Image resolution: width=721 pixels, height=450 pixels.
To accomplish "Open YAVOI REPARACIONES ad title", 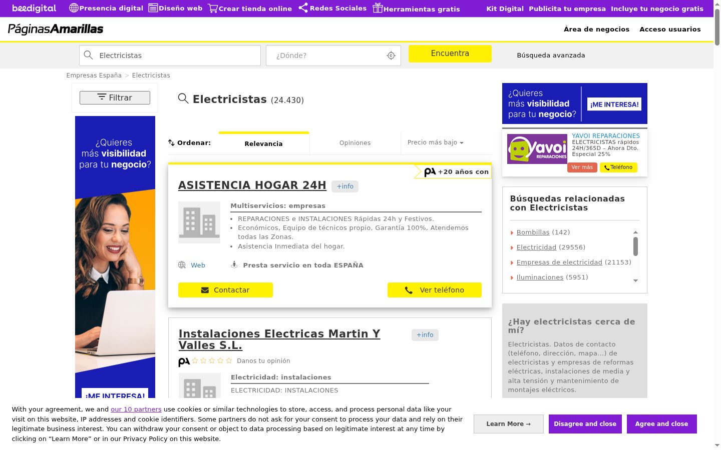I will coord(606,136).
